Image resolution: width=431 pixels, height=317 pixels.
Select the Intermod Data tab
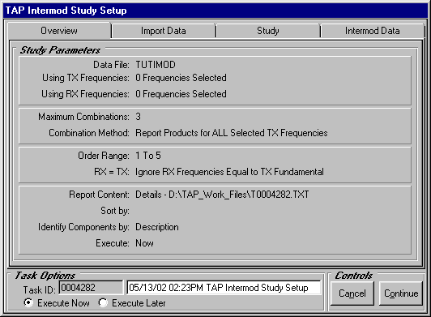pyautogui.click(x=373, y=31)
